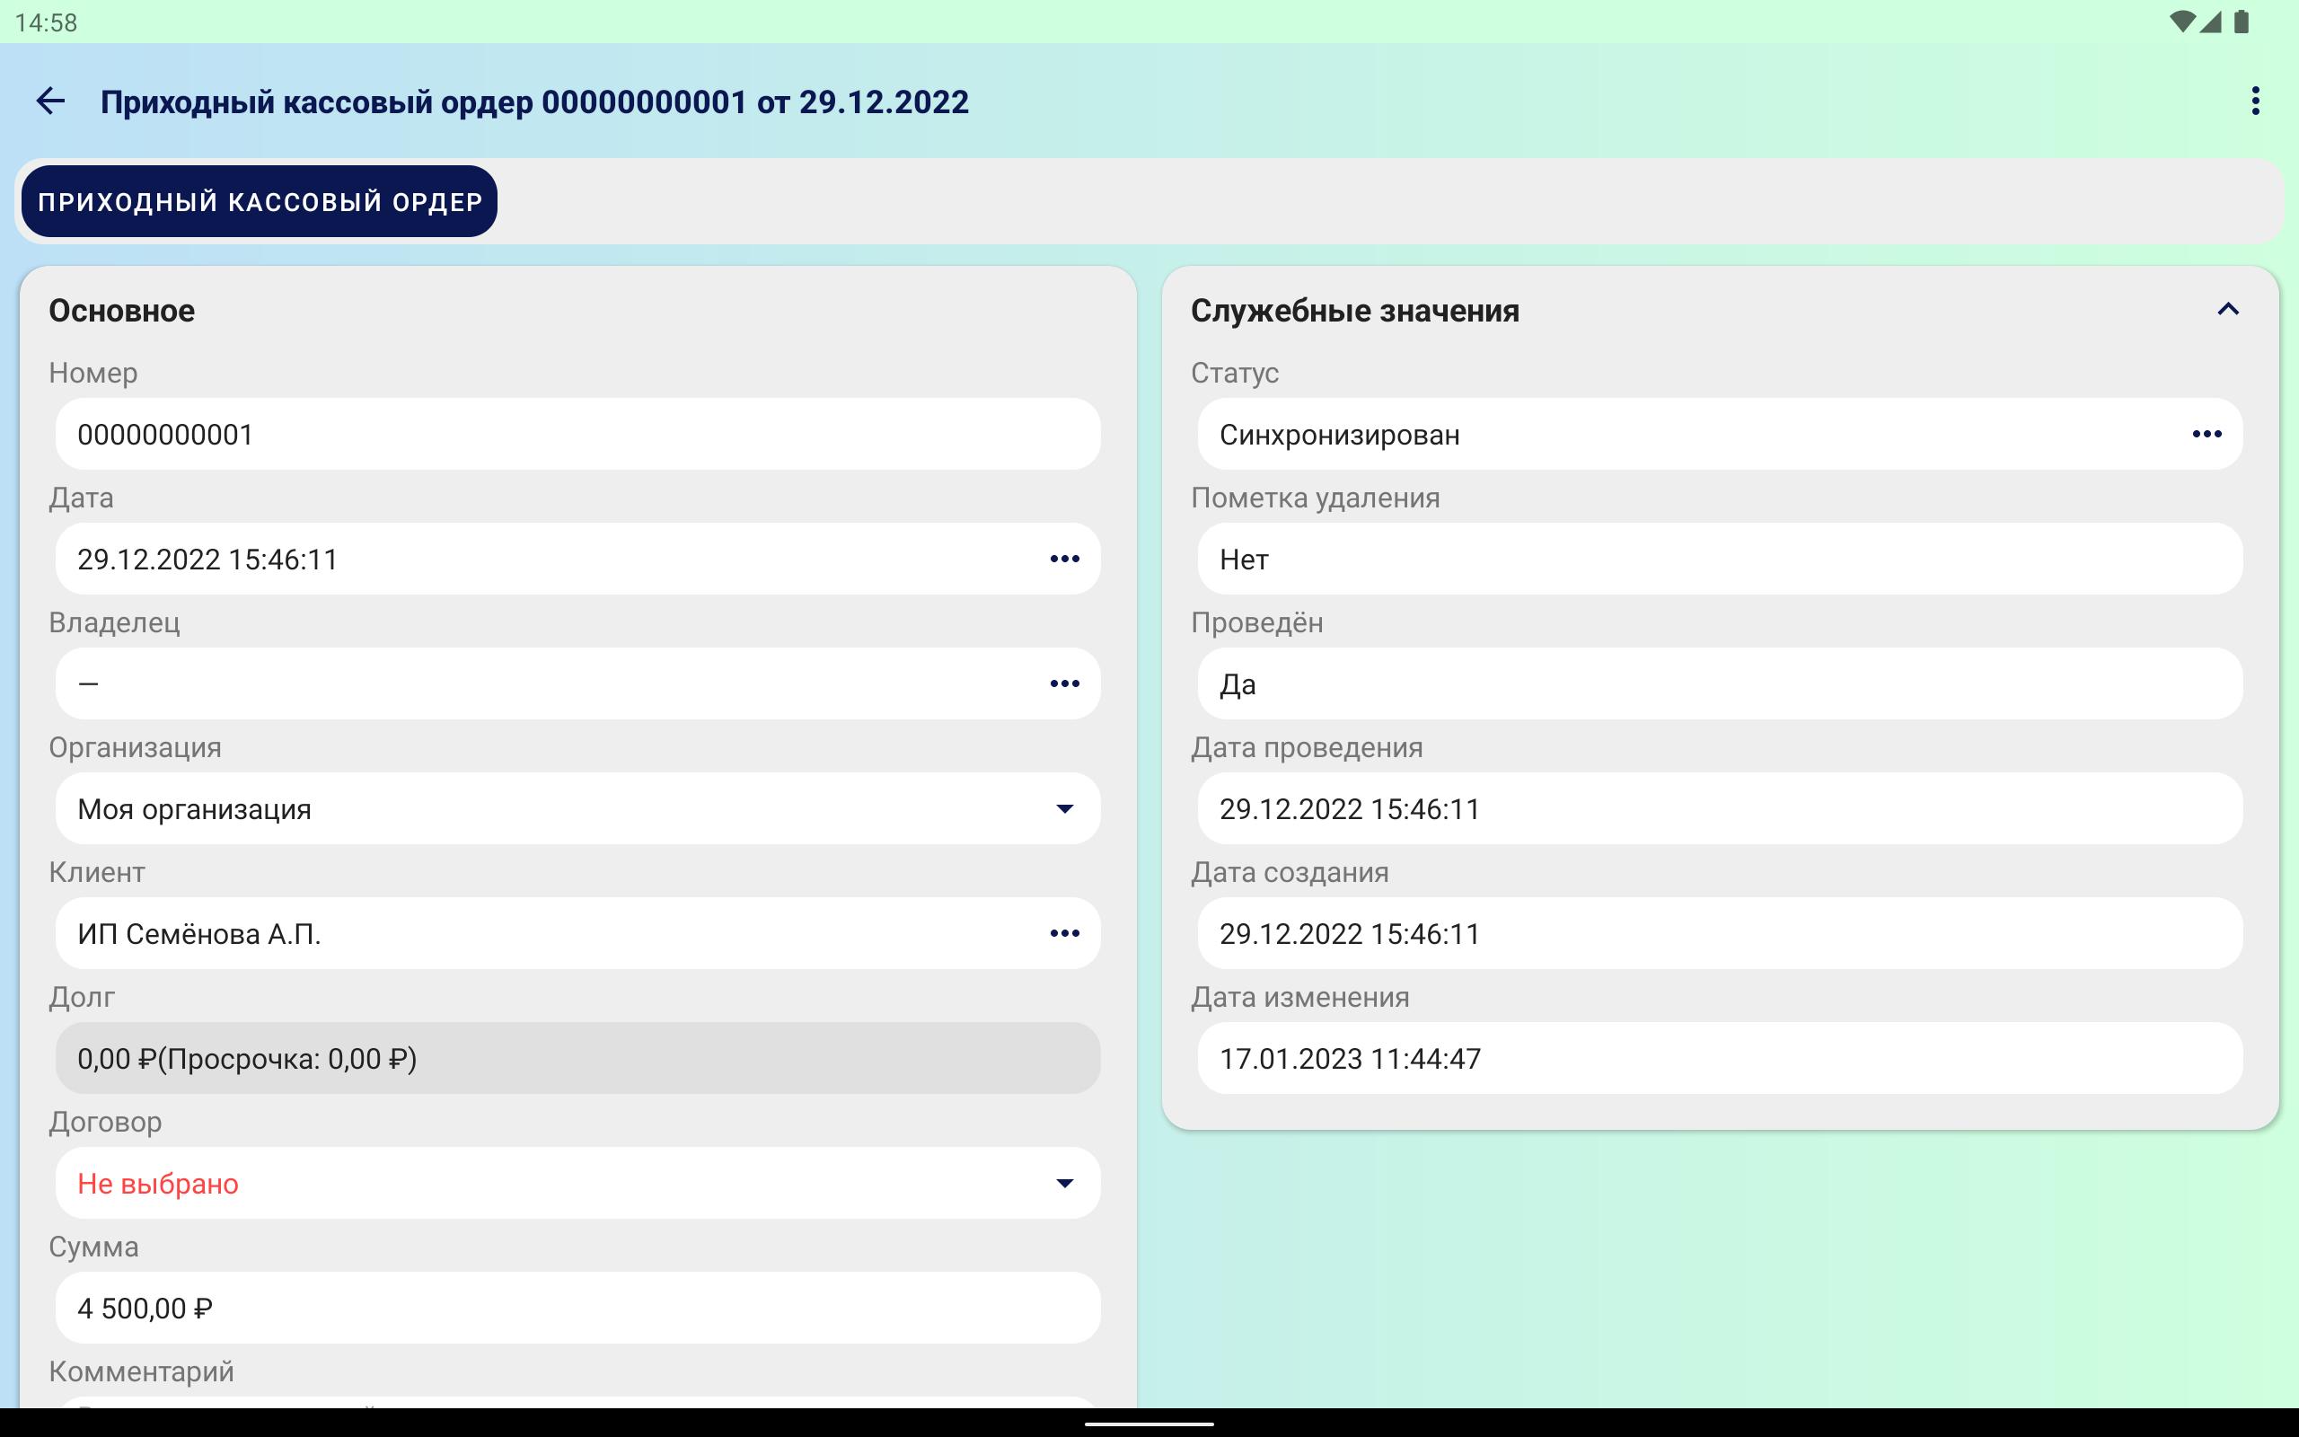This screenshot has height=1437, width=2299.
Task: Collapse the Служебные значения section
Action: point(2228,310)
